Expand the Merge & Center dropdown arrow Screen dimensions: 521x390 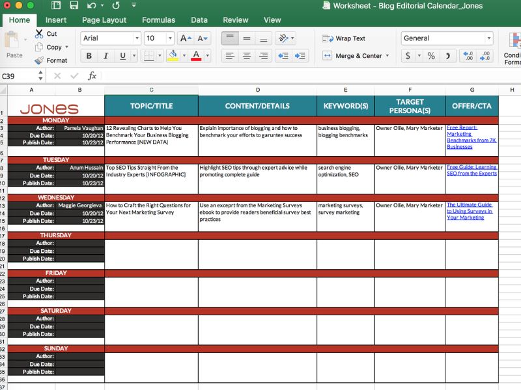coord(387,56)
